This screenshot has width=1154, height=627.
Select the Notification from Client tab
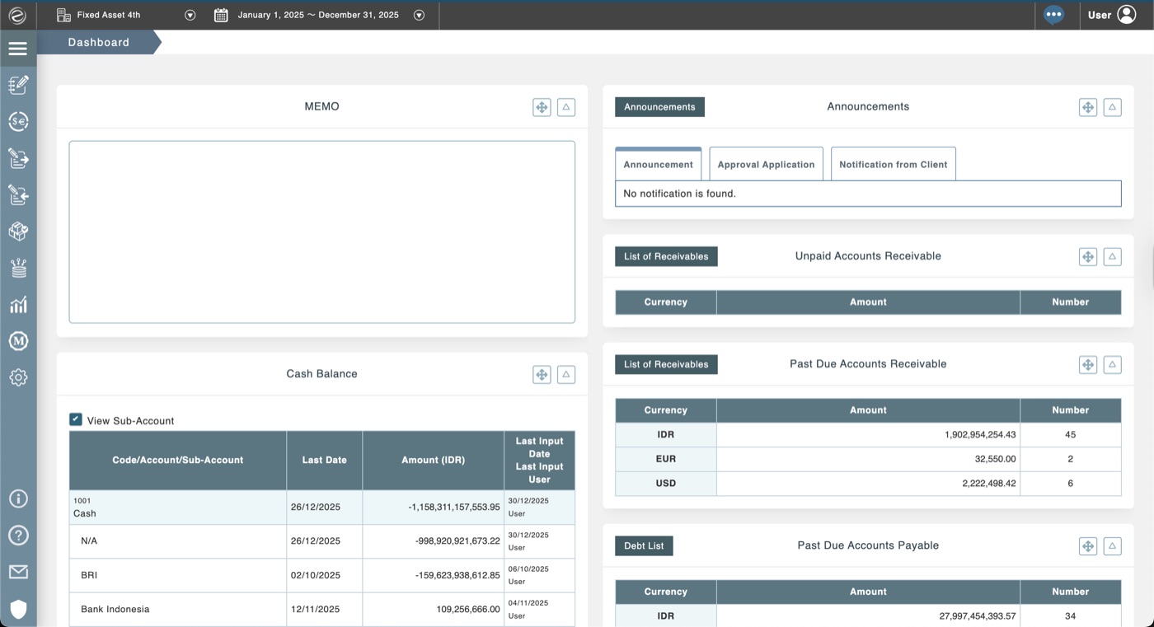tap(894, 164)
